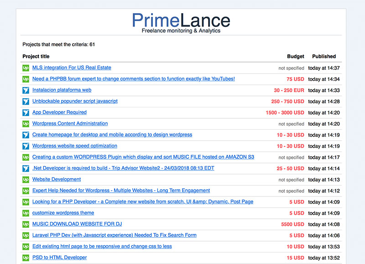The height and width of the screenshot is (264, 365).
Task: Open Edit existing html page responsive link
Action: 102,247
